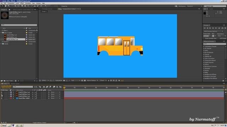227x127 pixels.
Task: Toggle hide shy layers in timeline
Action: click(x=44, y=87)
